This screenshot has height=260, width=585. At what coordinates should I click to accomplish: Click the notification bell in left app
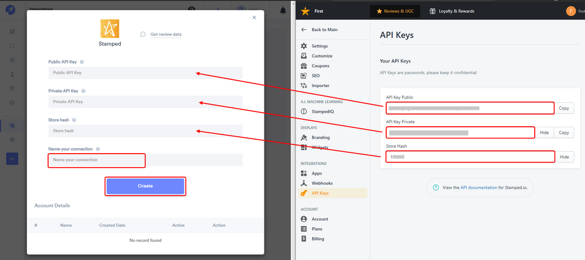283,11
